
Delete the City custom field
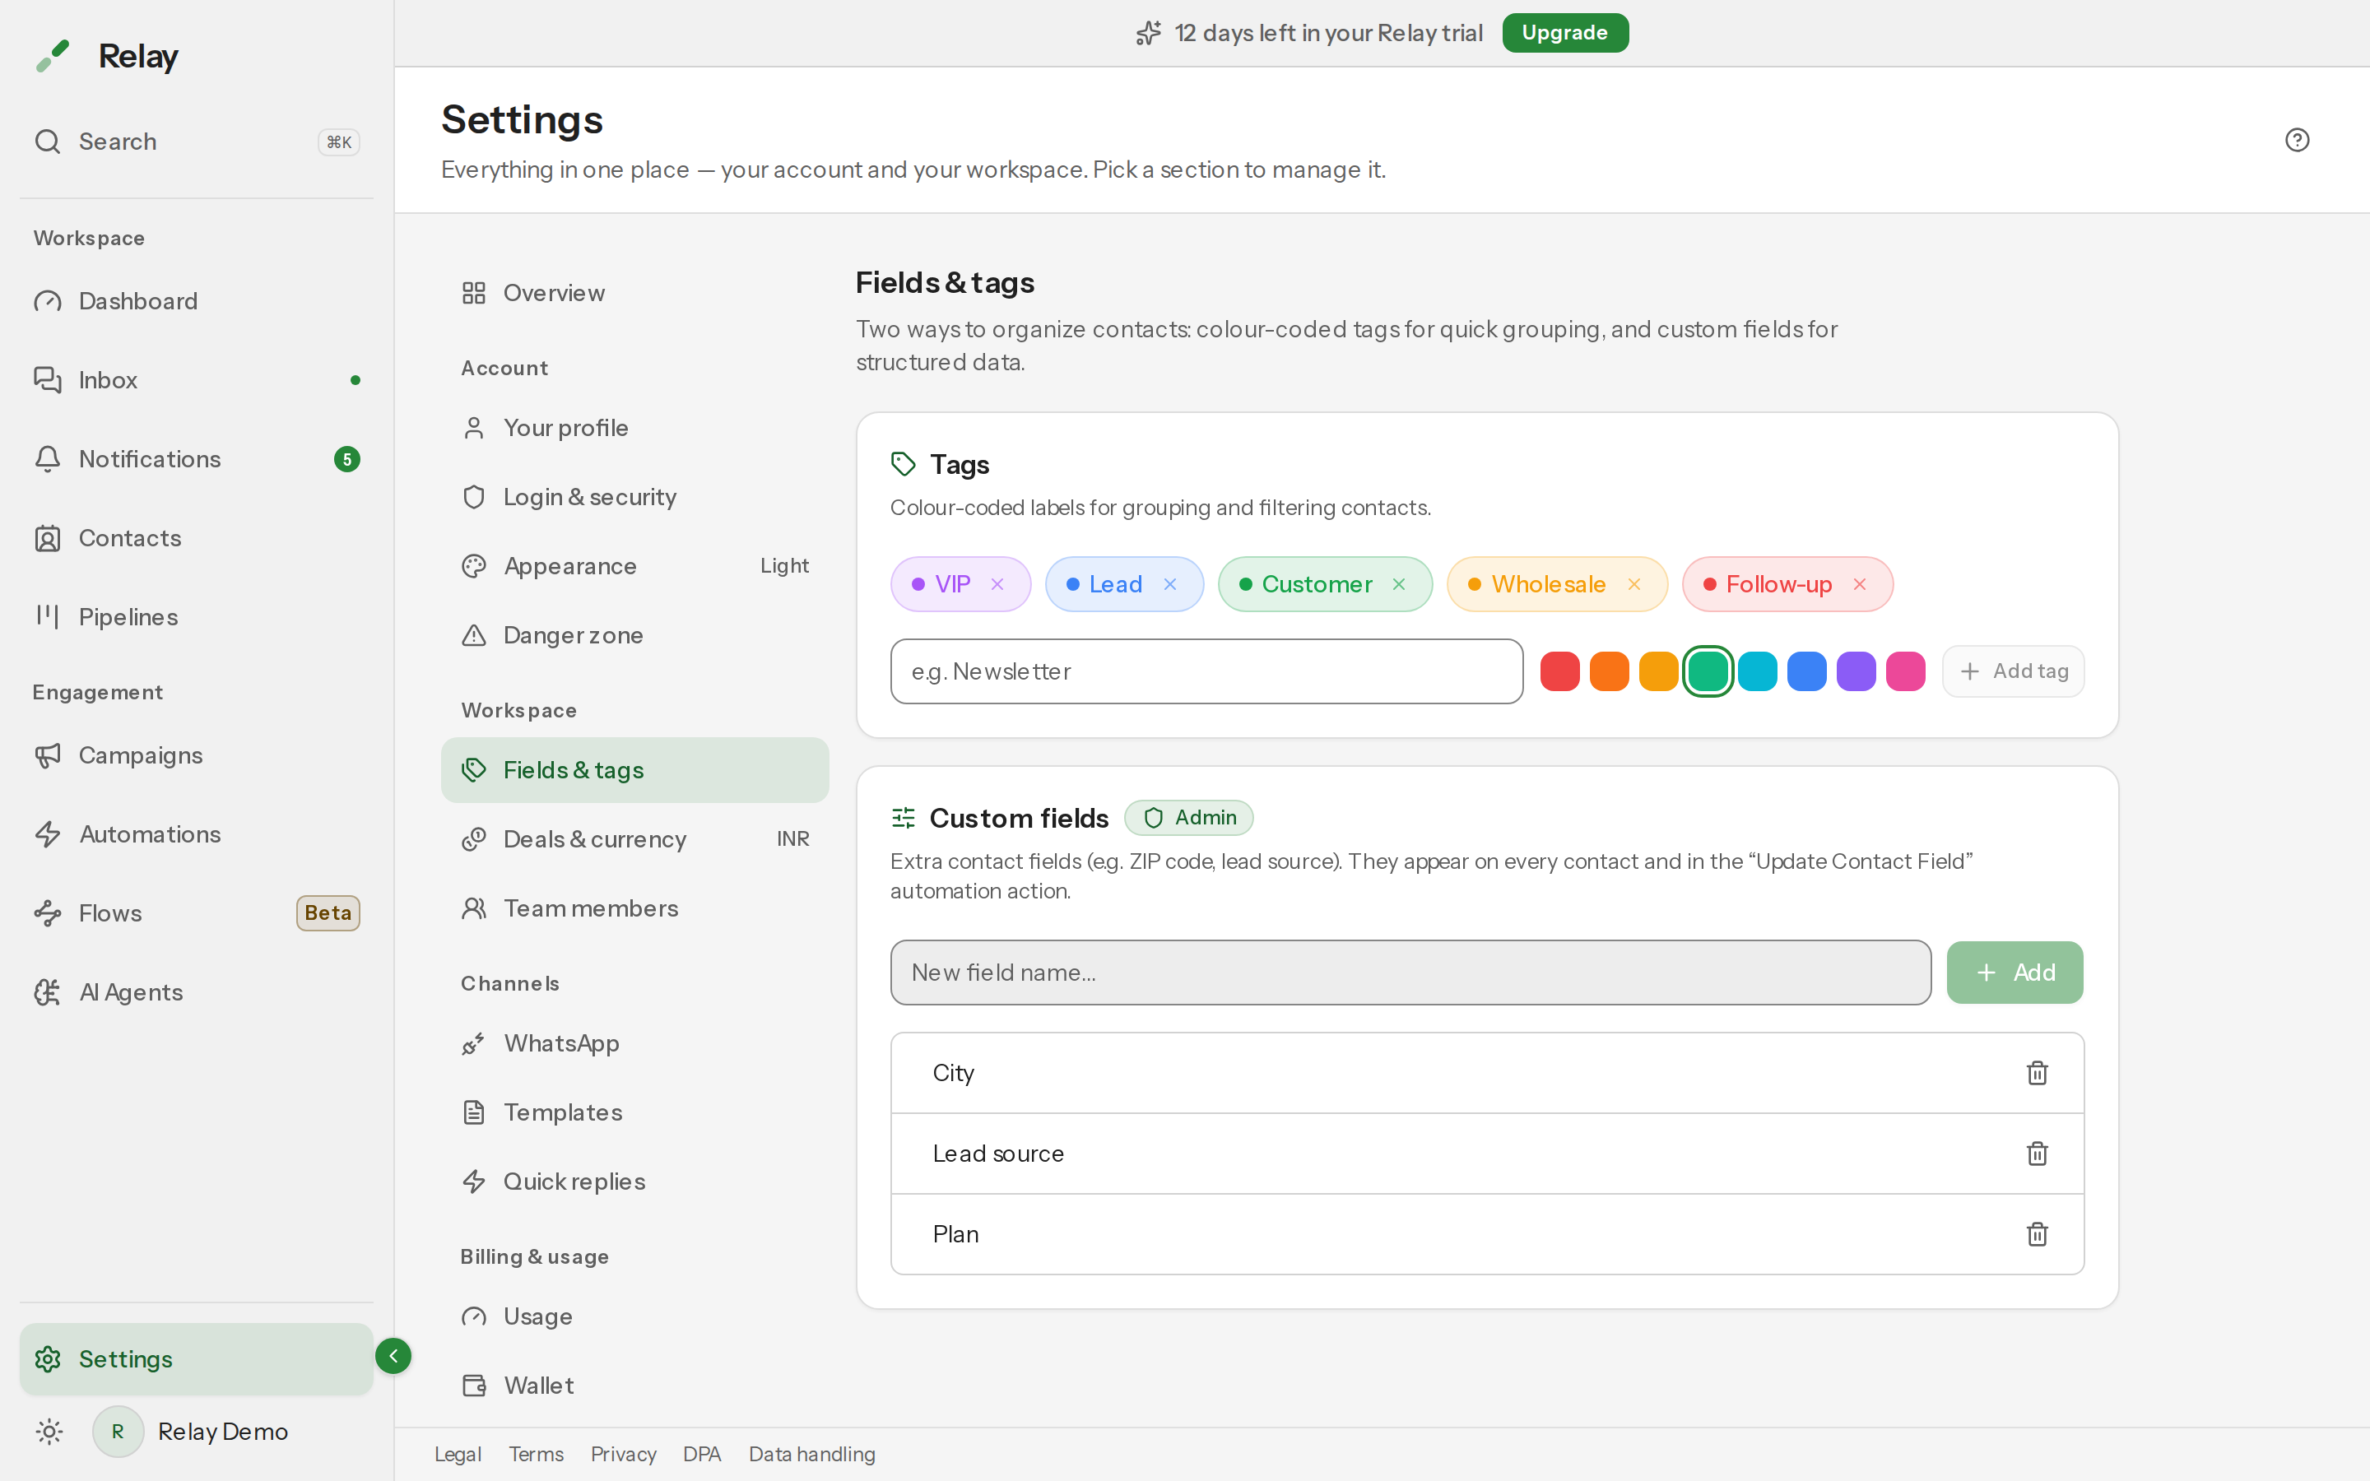click(2037, 1073)
